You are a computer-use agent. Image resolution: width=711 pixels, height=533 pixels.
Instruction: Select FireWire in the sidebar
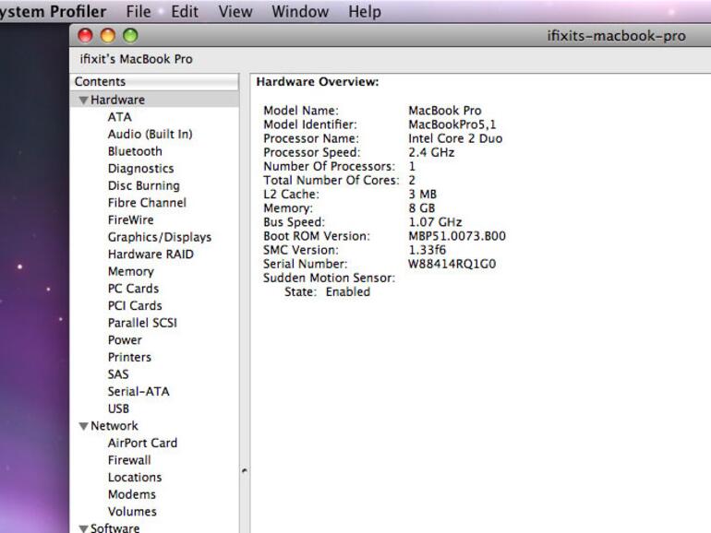click(x=130, y=220)
